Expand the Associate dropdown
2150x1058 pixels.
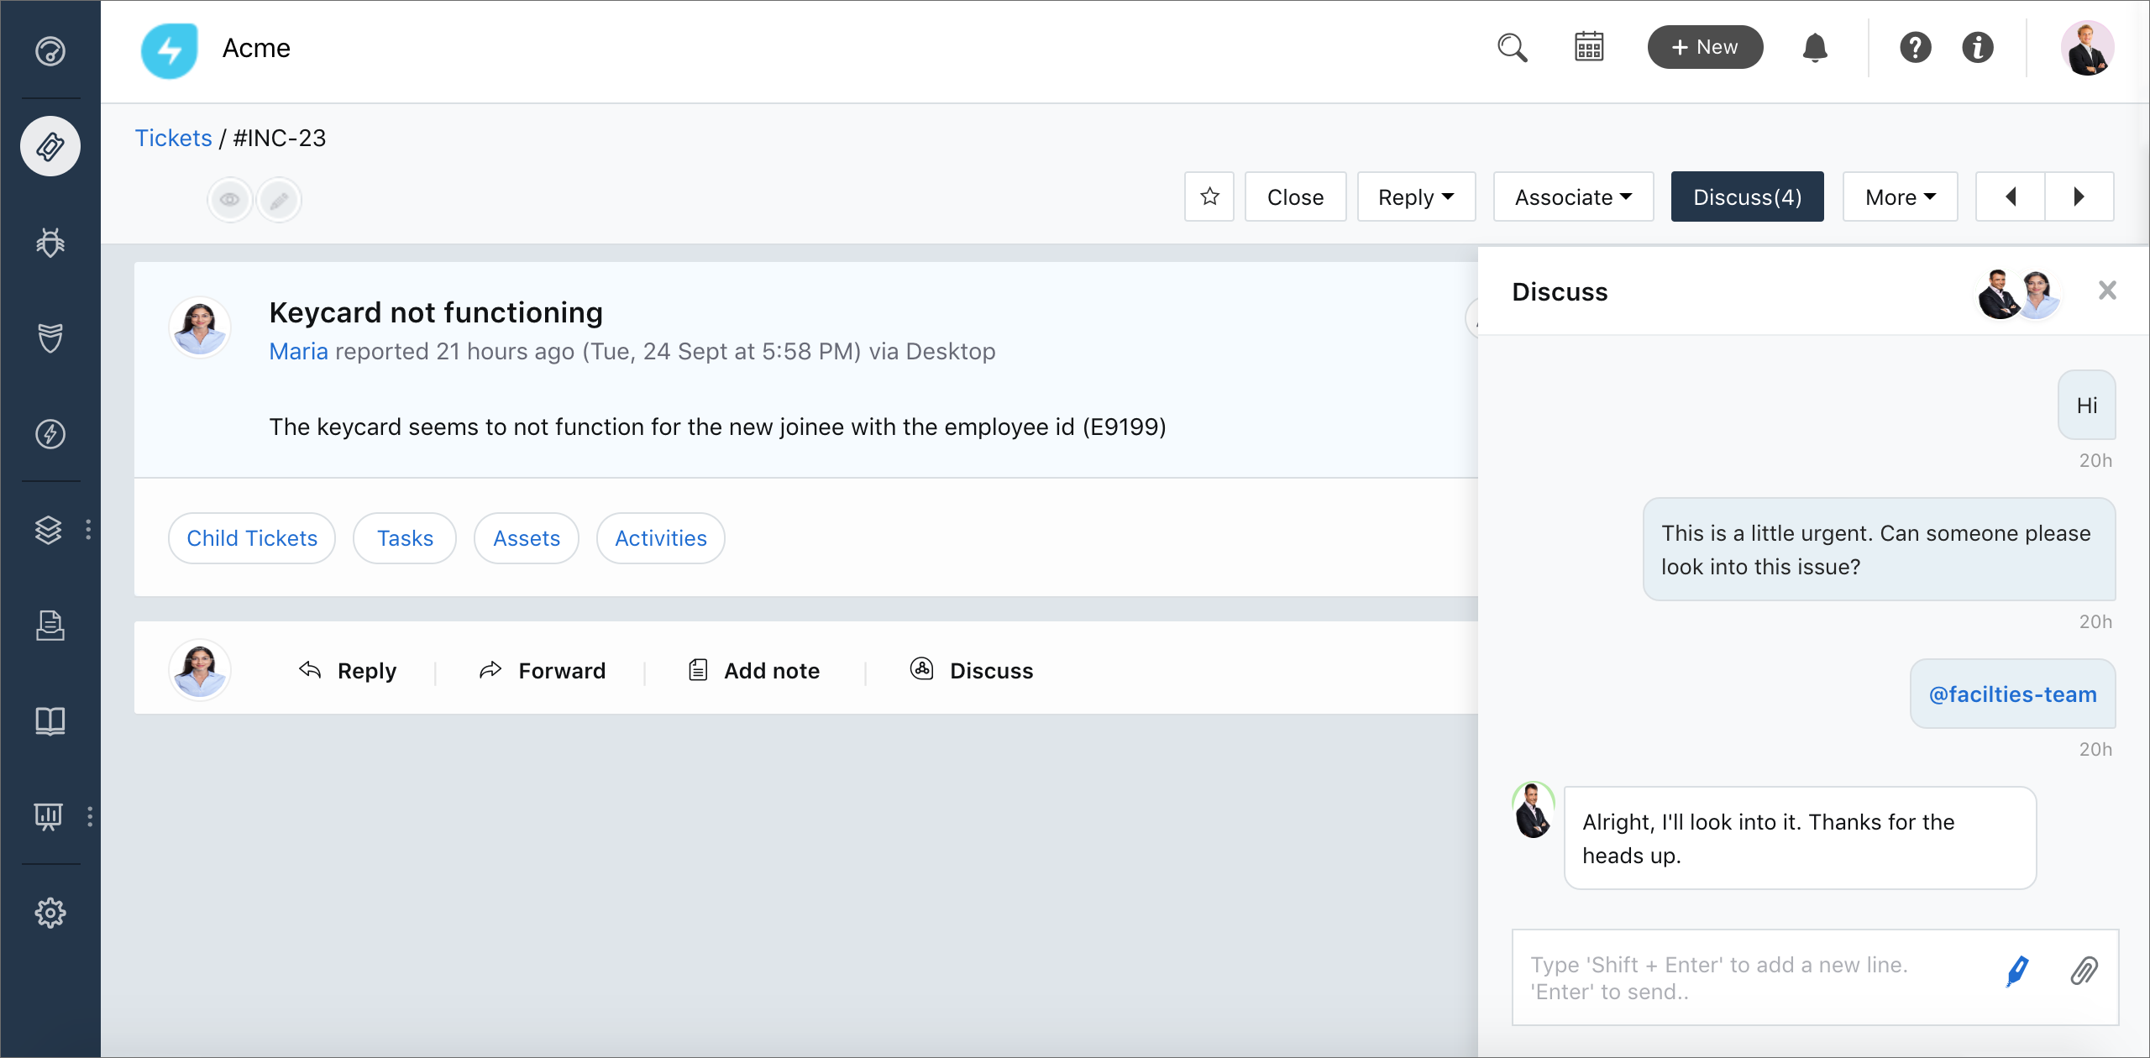click(x=1573, y=196)
